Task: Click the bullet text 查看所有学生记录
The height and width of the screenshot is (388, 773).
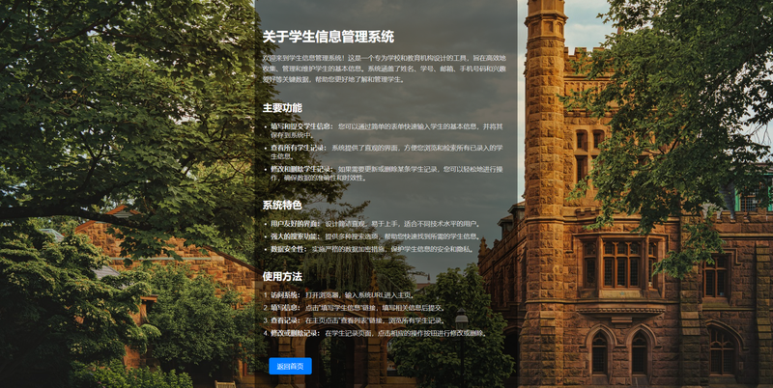Action: pyautogui.click(x=299, y=148)
